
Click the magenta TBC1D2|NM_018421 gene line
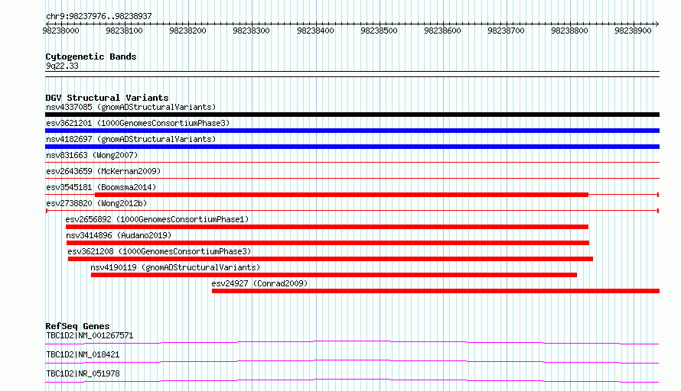click(352, 361)
